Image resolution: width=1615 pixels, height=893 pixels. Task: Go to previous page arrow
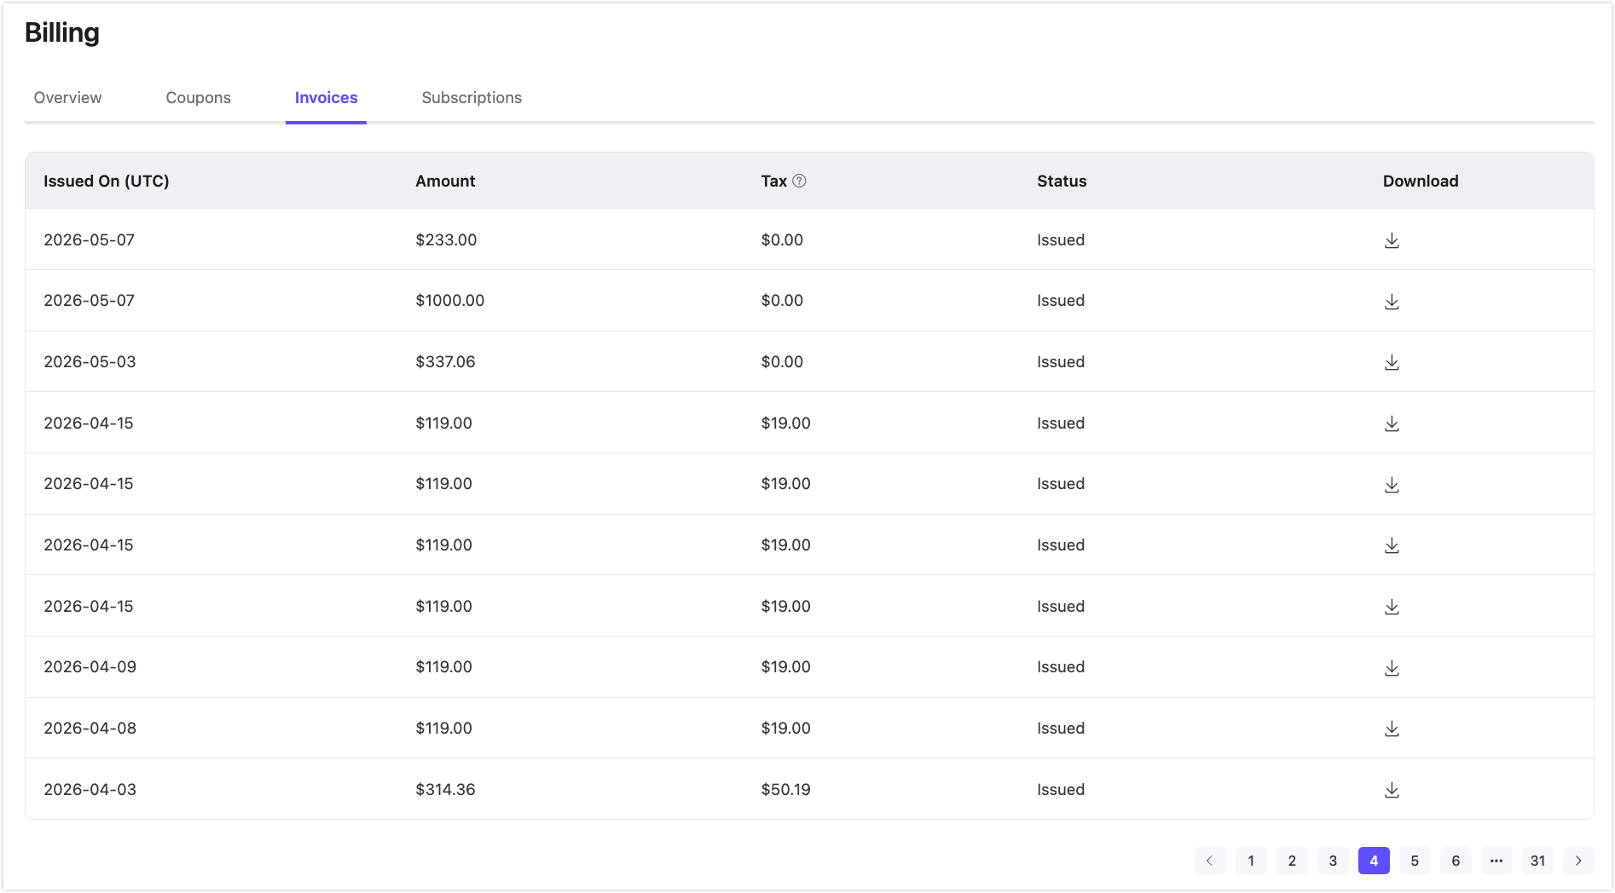click(x=1209, y=861)
